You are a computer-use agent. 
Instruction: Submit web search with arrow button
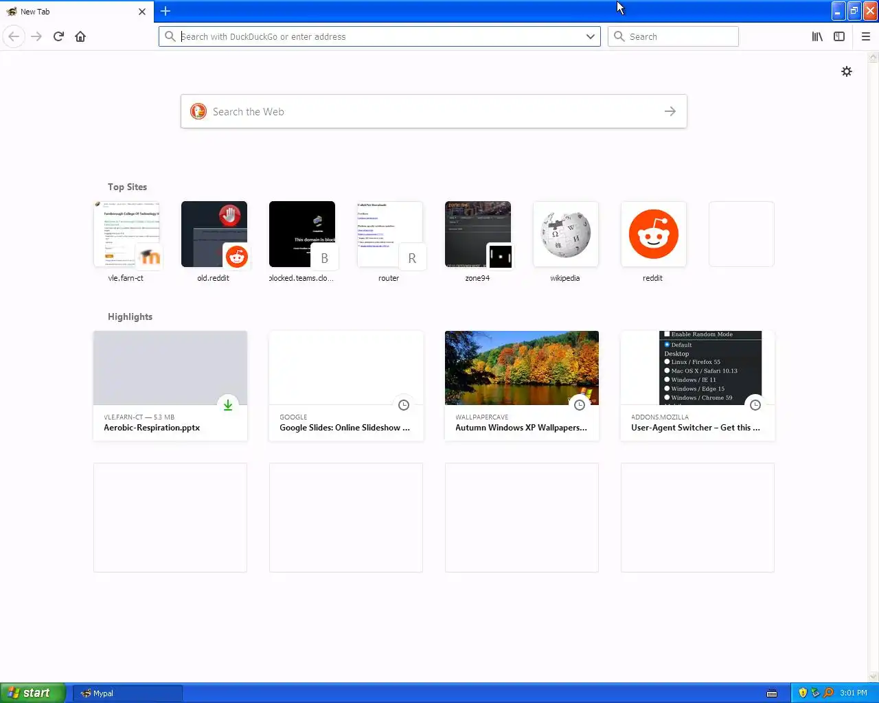(670, 111)
